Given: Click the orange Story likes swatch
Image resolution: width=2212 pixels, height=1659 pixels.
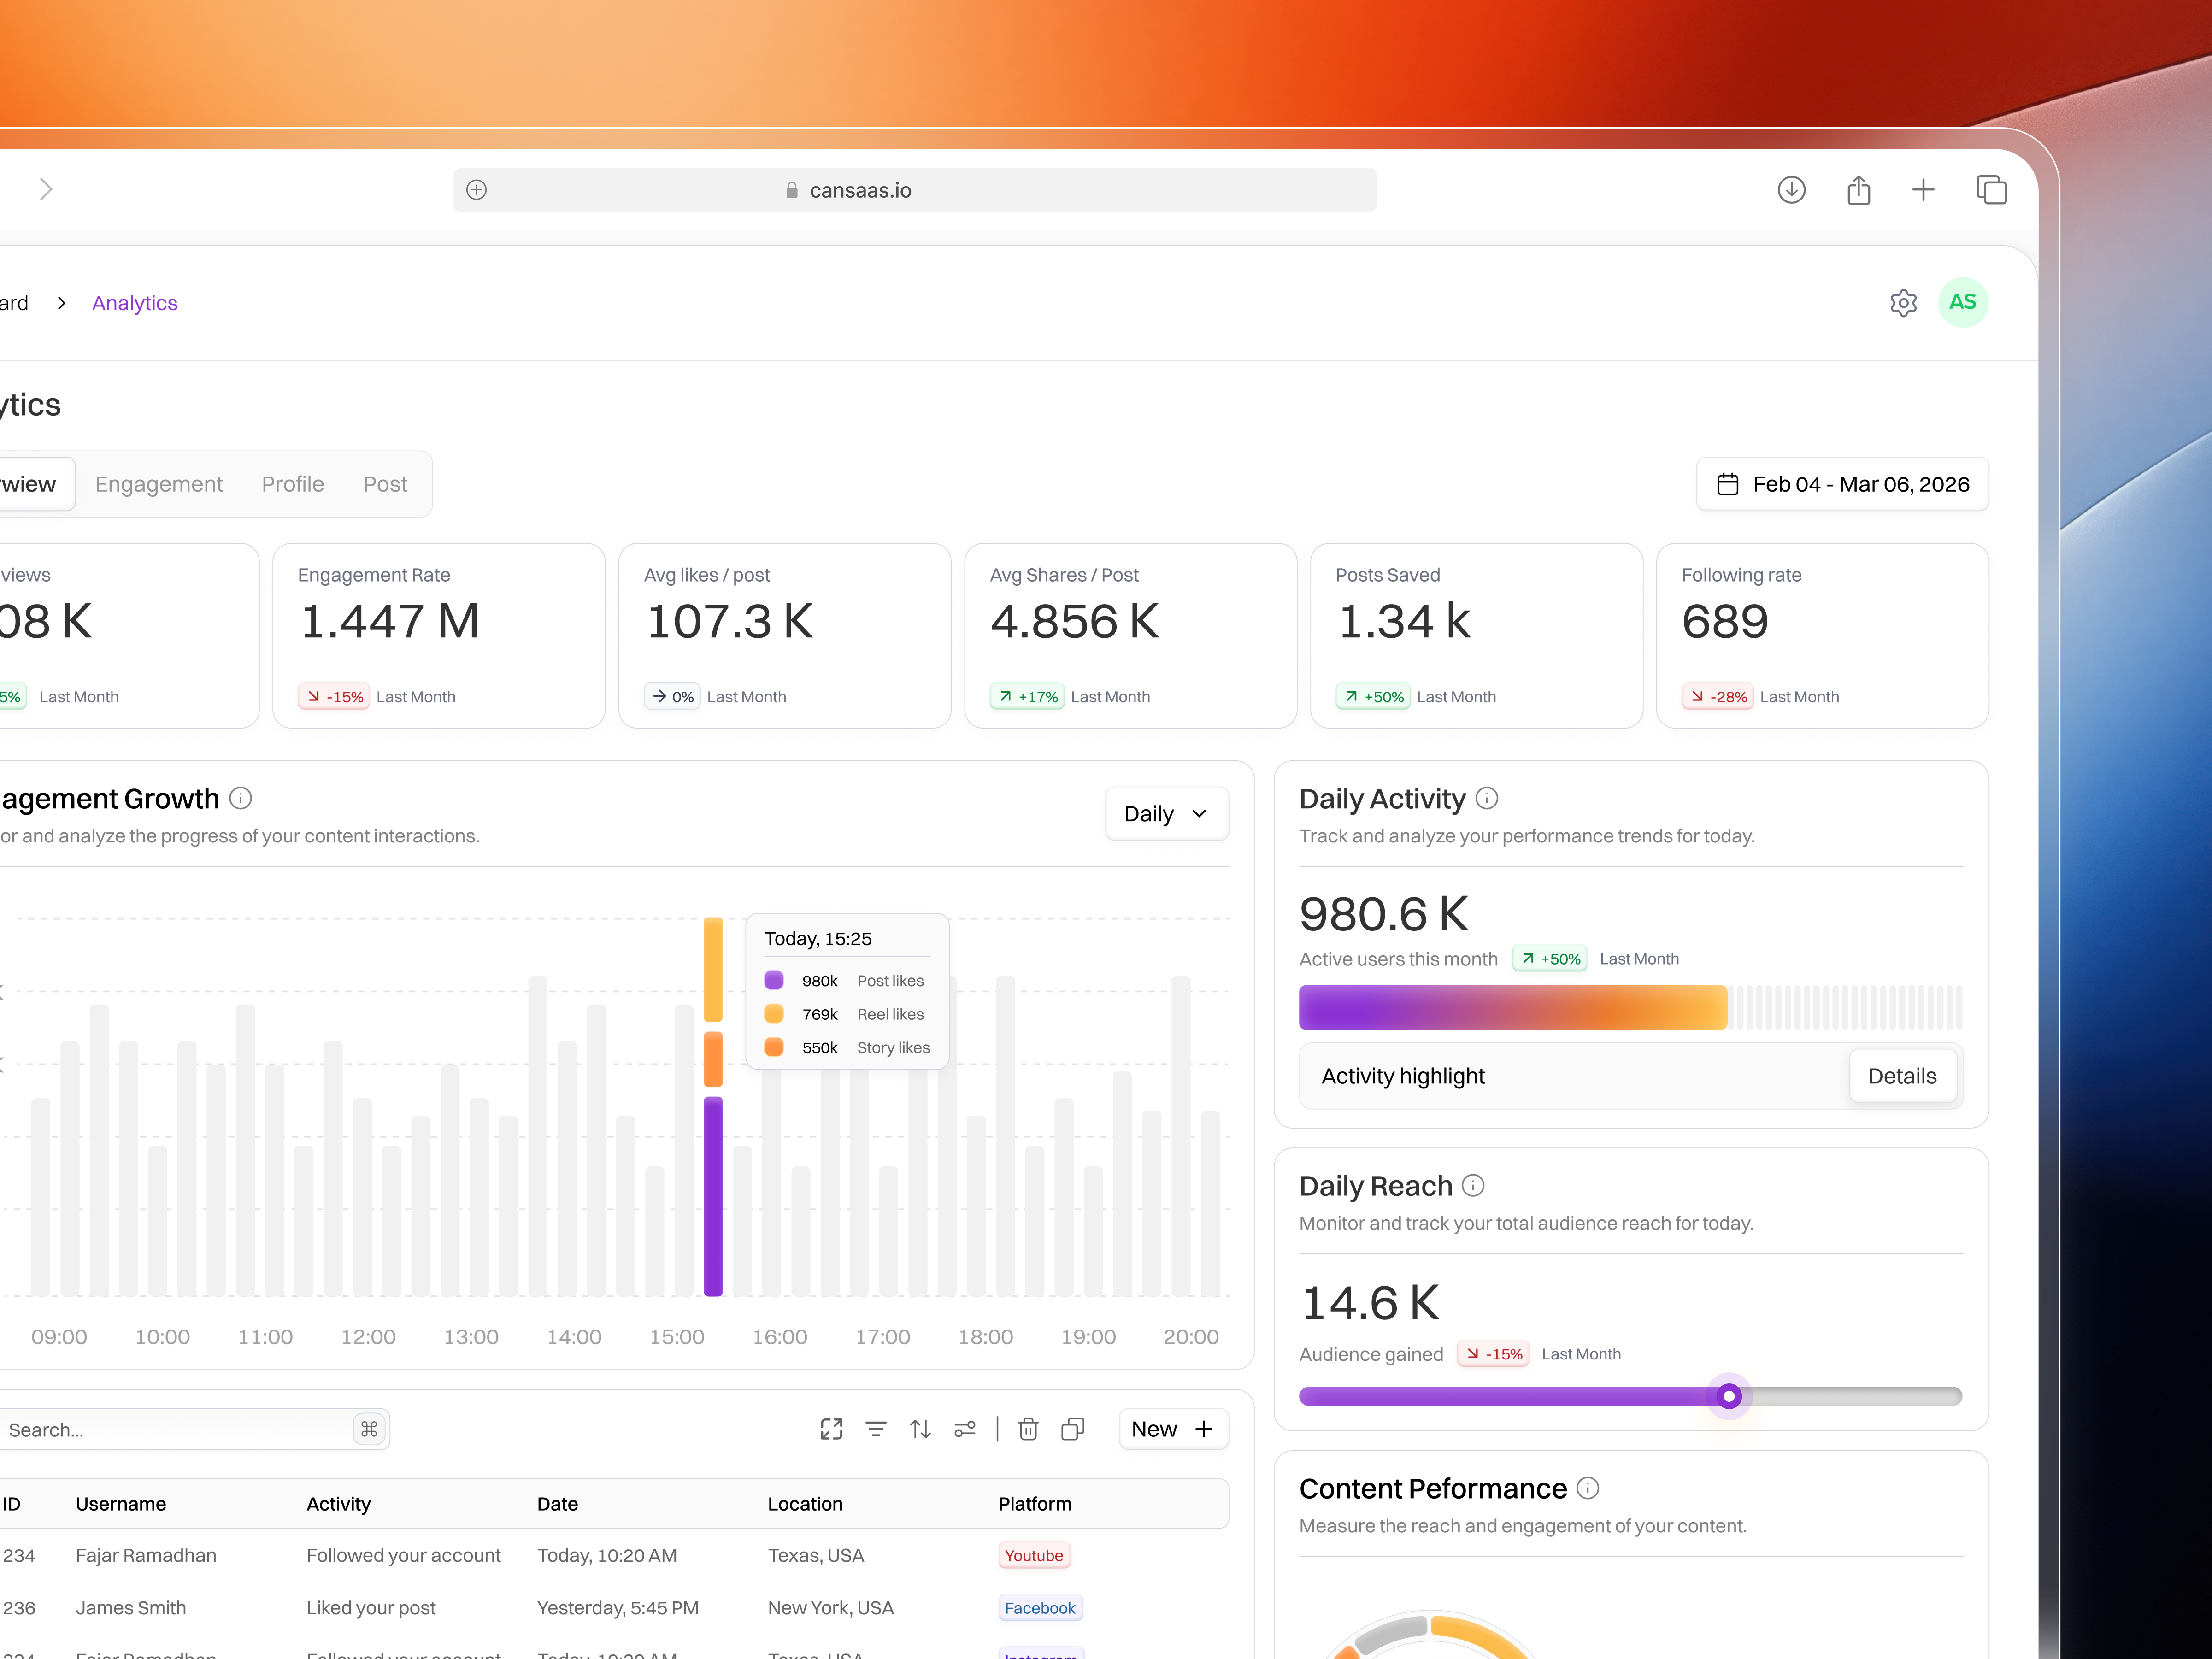Looking at the screenshot, I should click(x=774, y=1047).
